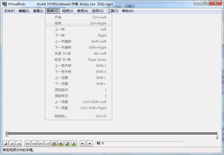Click the step backward one frame icon
Image resolution: width=224 pixels, height=155 pixels.
(34, 143)
